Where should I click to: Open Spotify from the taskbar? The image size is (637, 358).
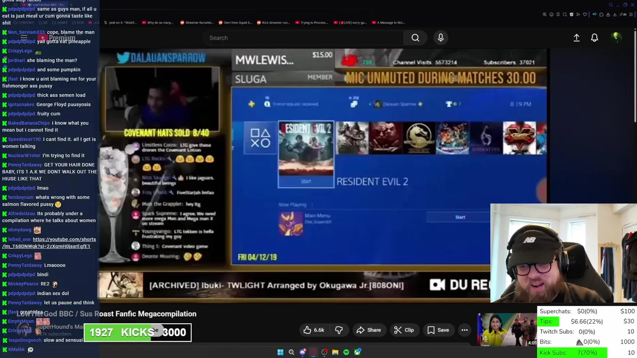(346, 352)
